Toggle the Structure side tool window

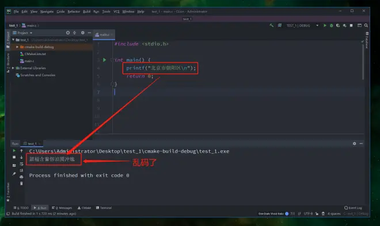[x=8, y=63]
